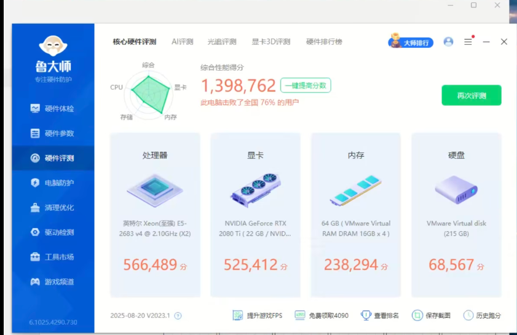The height and width of the screenshot is (335, 517).
Task: Click 查看排名 link
Action: pos(379,315)
